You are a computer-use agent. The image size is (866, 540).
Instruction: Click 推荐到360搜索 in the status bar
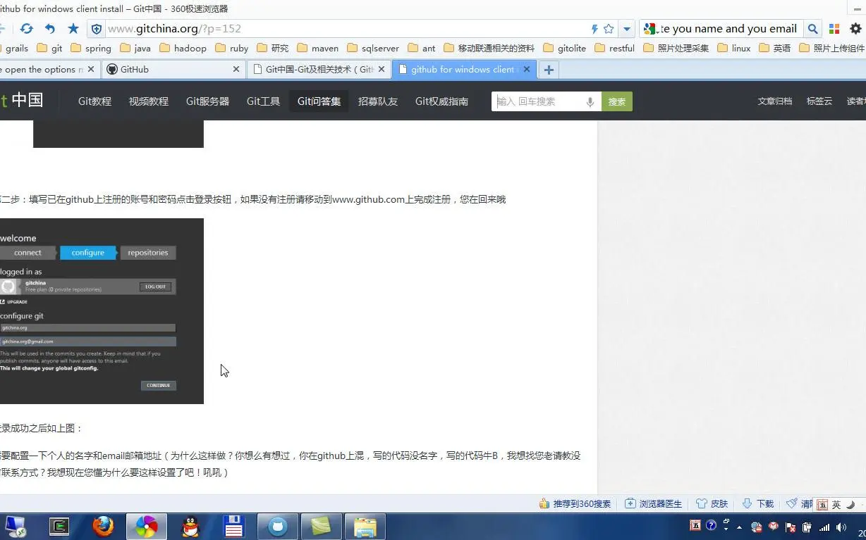(575, 504)
